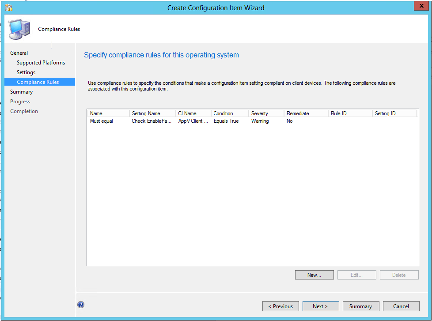432x321 pixels.
Task: Open the Completion page
Action: [24, 111]
